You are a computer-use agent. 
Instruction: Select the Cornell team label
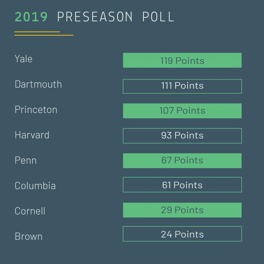(x=30, y=211)
